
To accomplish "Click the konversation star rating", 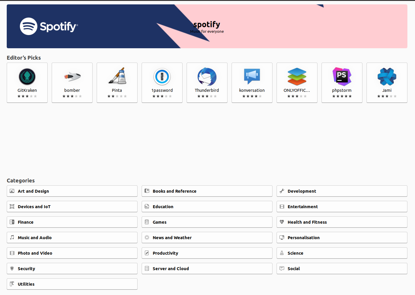I will (252, 96).
